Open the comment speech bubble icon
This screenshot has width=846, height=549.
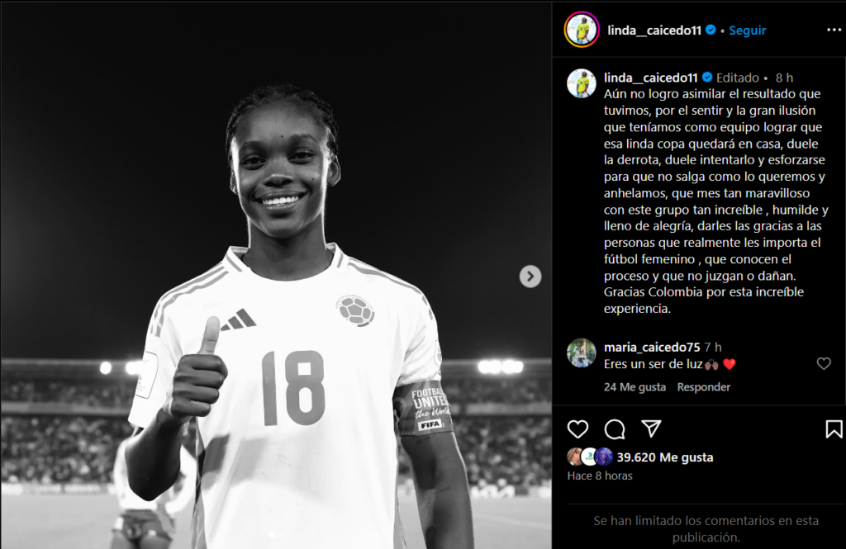tap(615, 429)
